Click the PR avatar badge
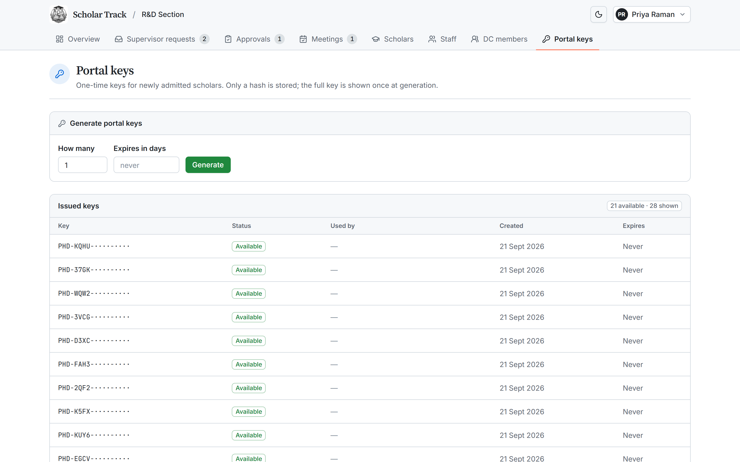 622,14
